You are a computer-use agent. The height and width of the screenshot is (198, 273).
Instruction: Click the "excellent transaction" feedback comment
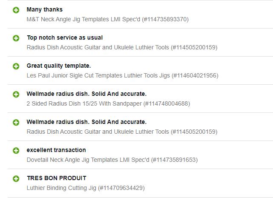[56, 150]
